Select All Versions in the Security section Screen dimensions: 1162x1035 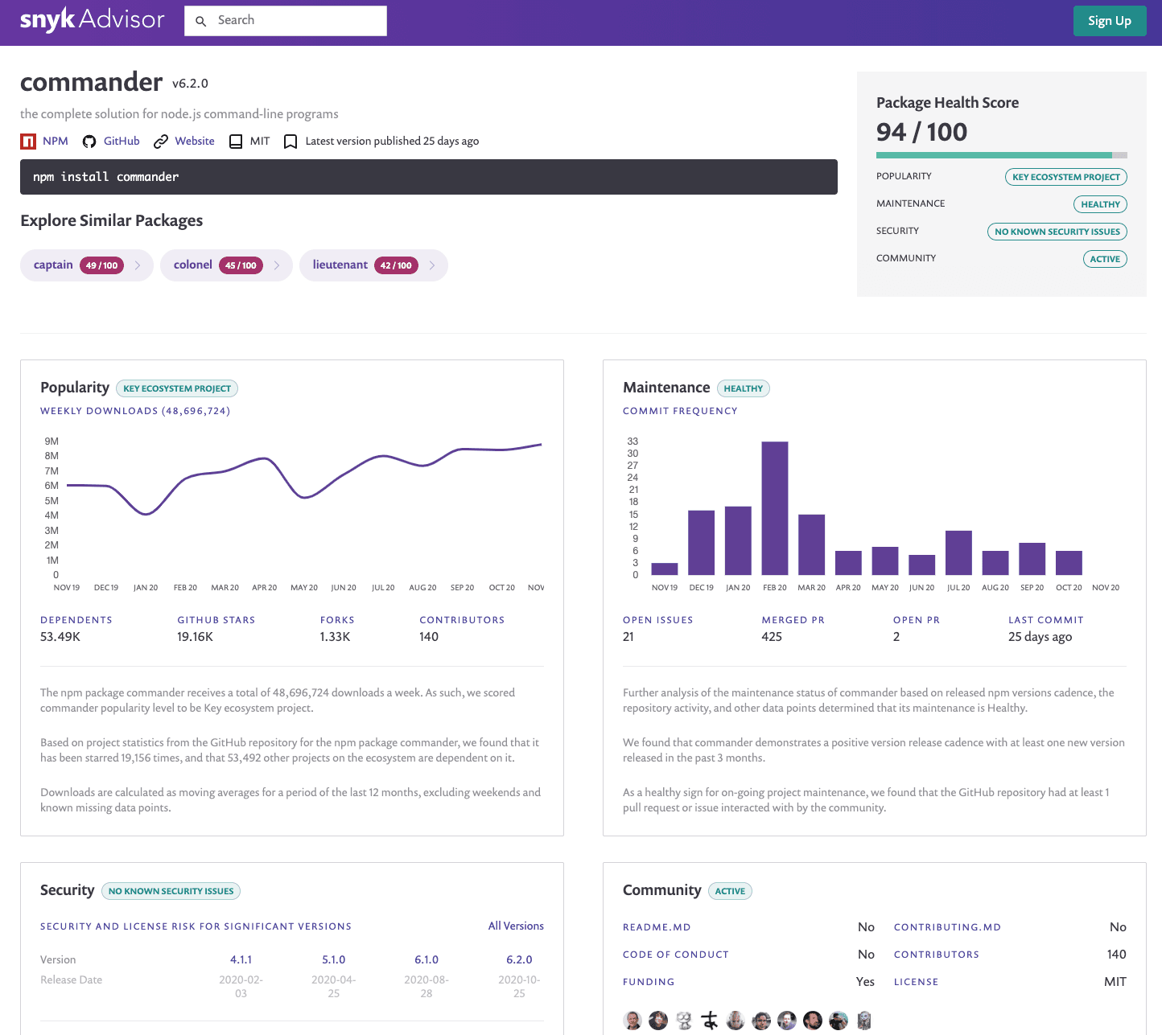coord(516,926)
